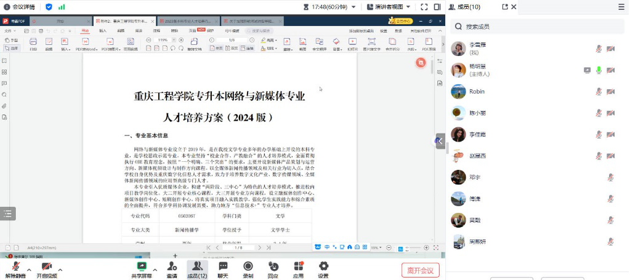Expand the audio options arrow beside 解除静音
630x280 pixels.
click(x=30, y=269)
